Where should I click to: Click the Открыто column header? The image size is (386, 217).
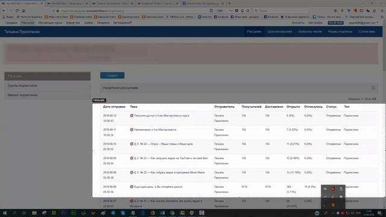[293, 107]
